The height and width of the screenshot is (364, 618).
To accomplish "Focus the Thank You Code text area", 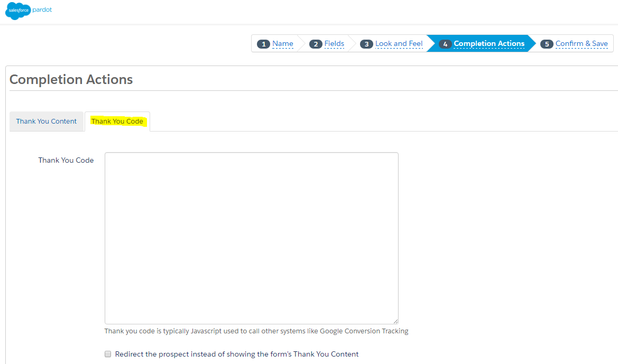I will (252, 238).
